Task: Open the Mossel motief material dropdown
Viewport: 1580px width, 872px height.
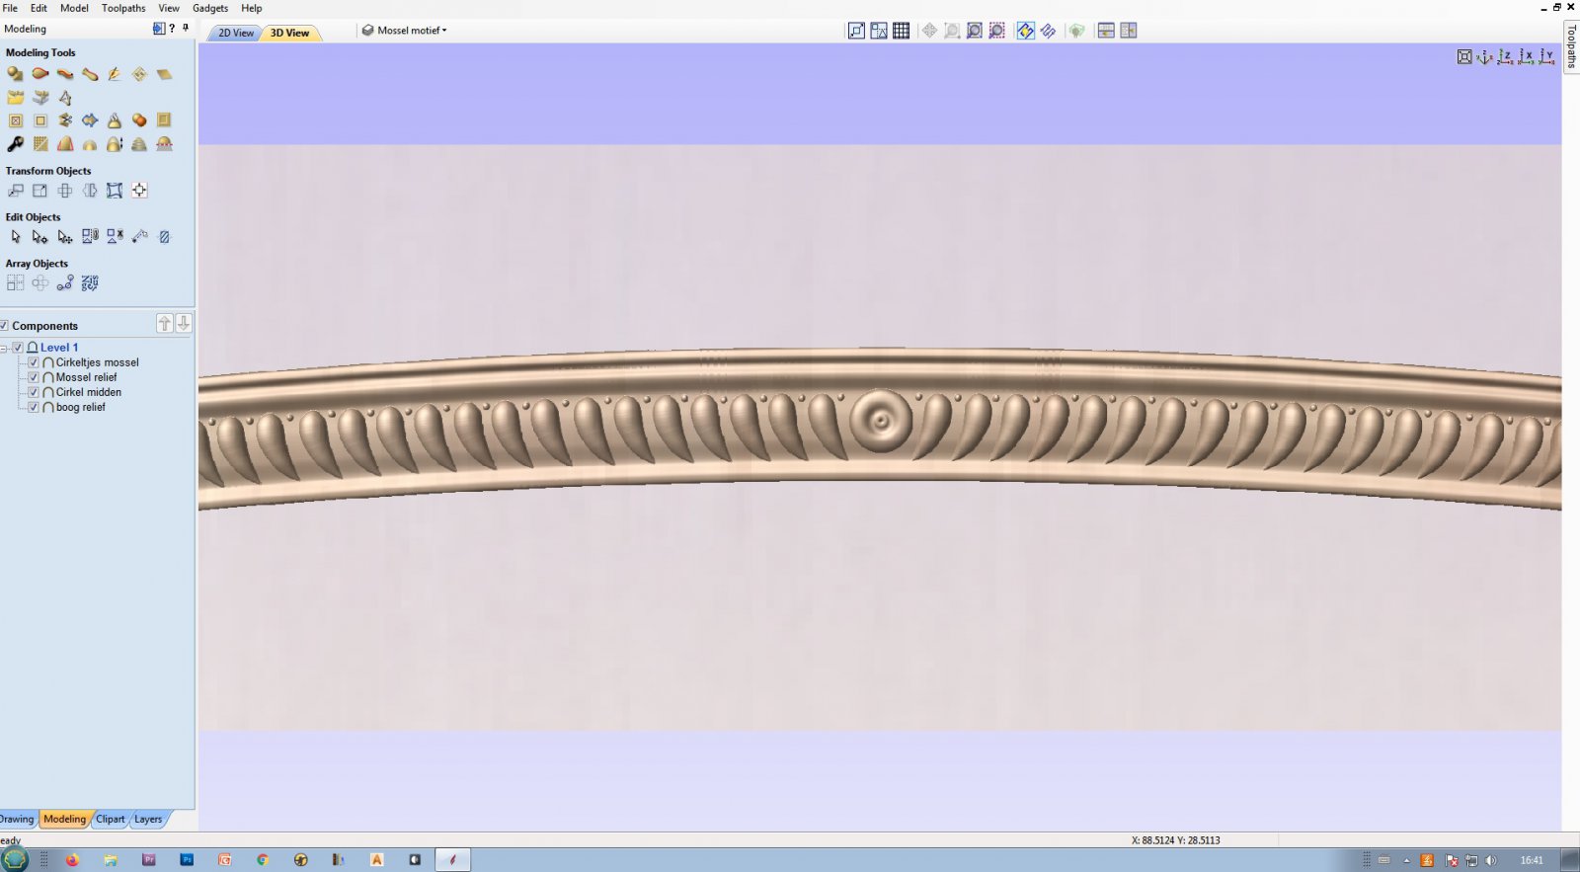Action: pyautogui.click(x=405, y=31)
